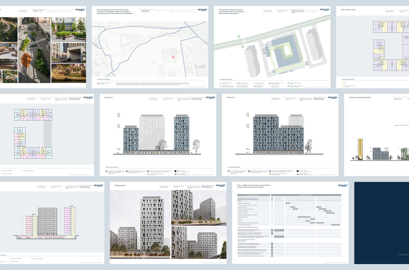
Task: Click the upper green circled 'A' bus stop marker
Action: (x=239, y=36)
